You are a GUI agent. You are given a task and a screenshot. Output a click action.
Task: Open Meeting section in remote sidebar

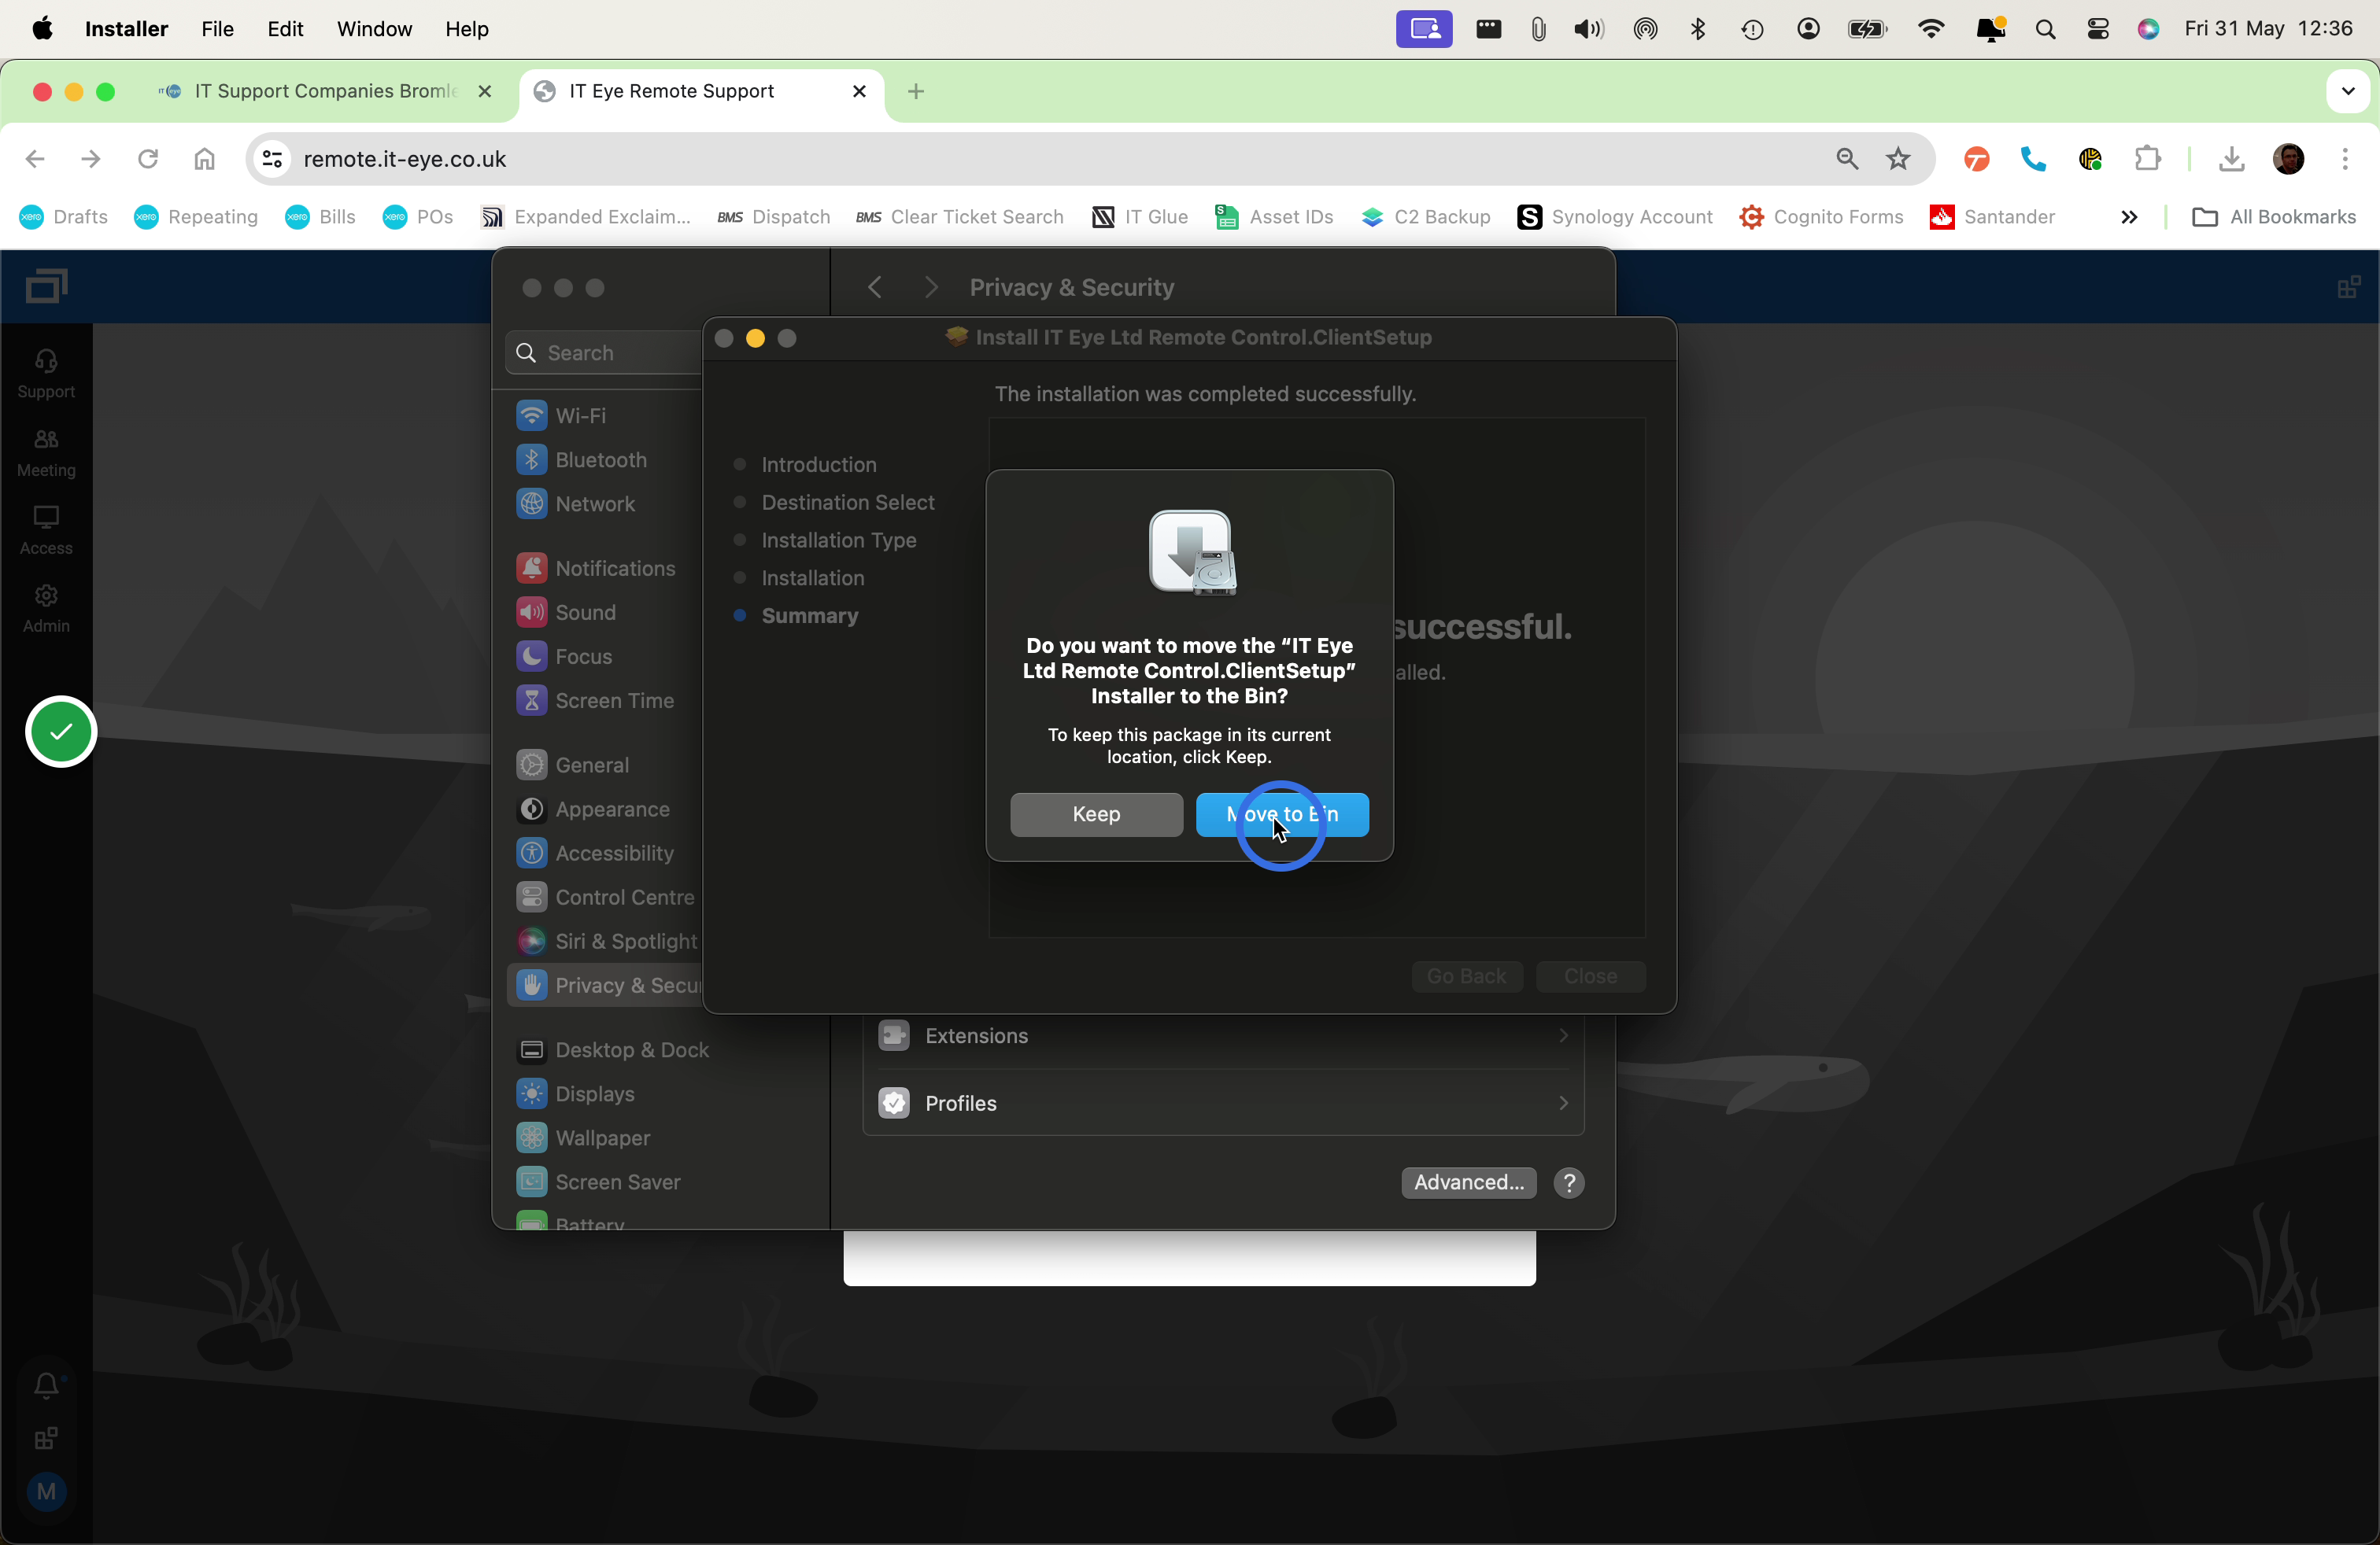click(46, 452)
